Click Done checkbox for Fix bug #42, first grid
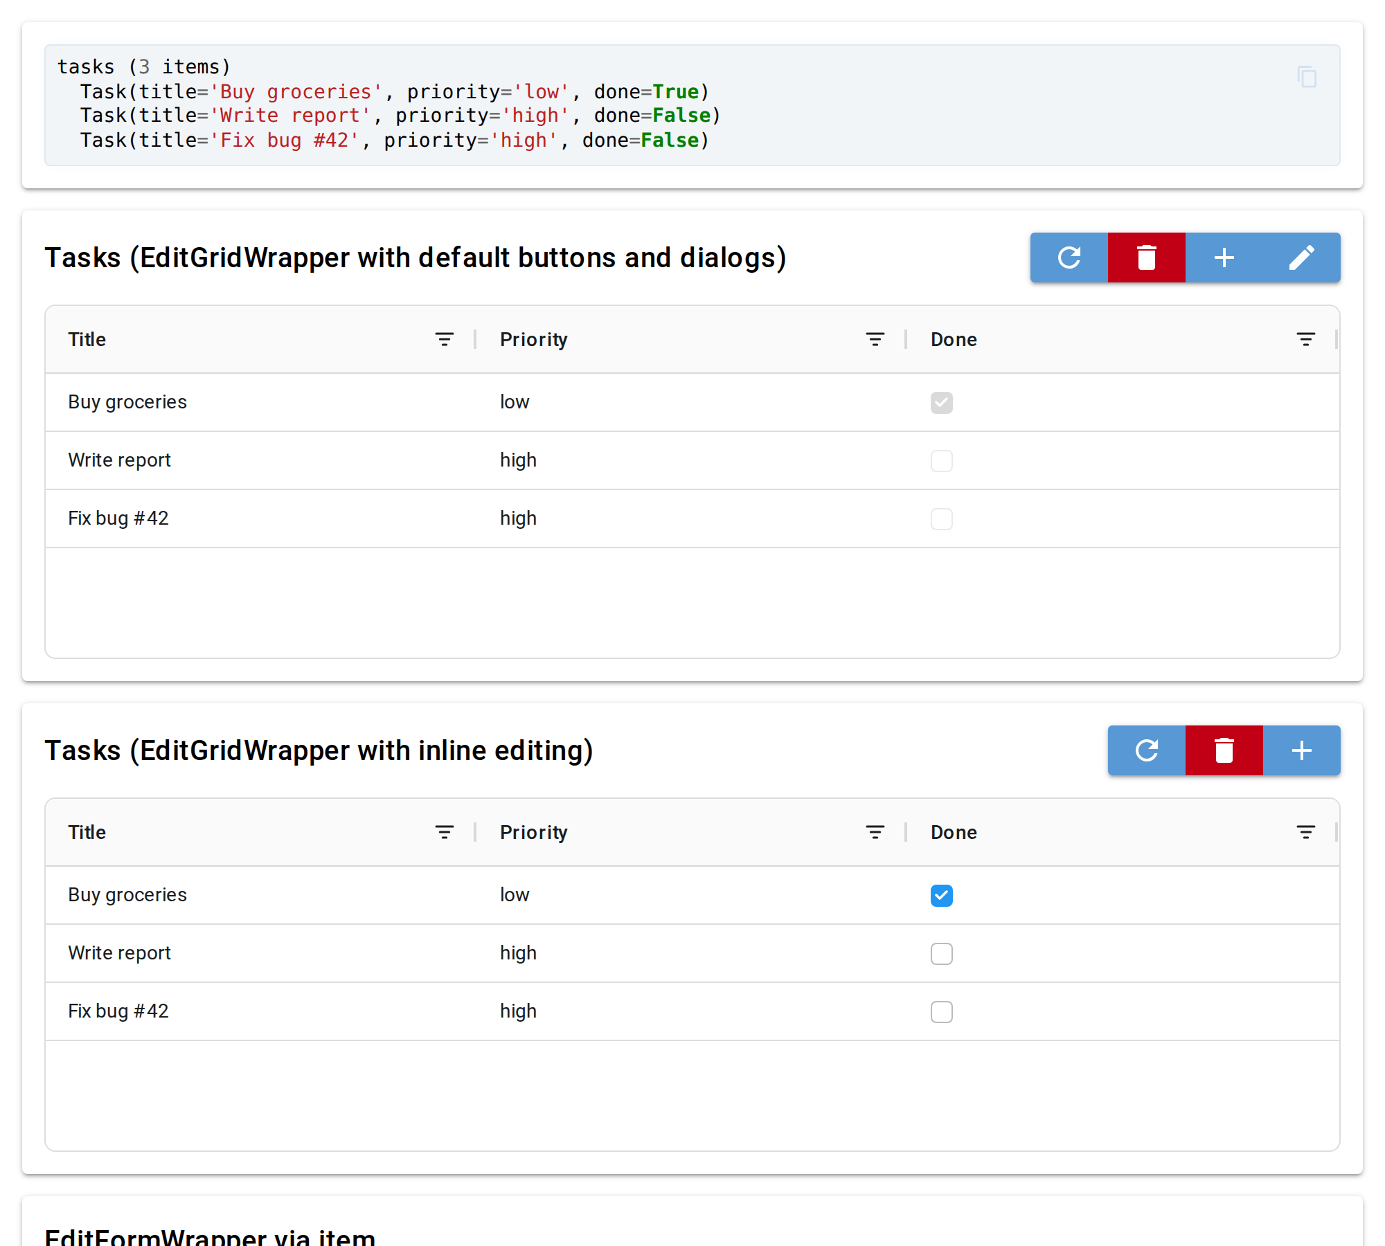Viewport: 1385px width, 1246px height. [942, 519]
